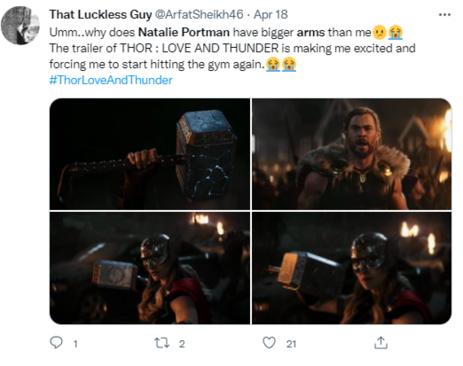Click the retweet count number 2

(182, 344)
